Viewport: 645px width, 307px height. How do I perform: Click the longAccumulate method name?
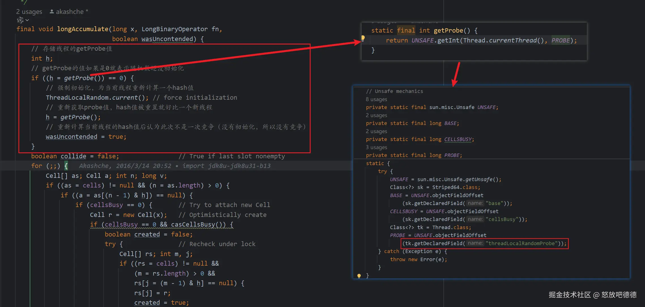pos(82,29)
